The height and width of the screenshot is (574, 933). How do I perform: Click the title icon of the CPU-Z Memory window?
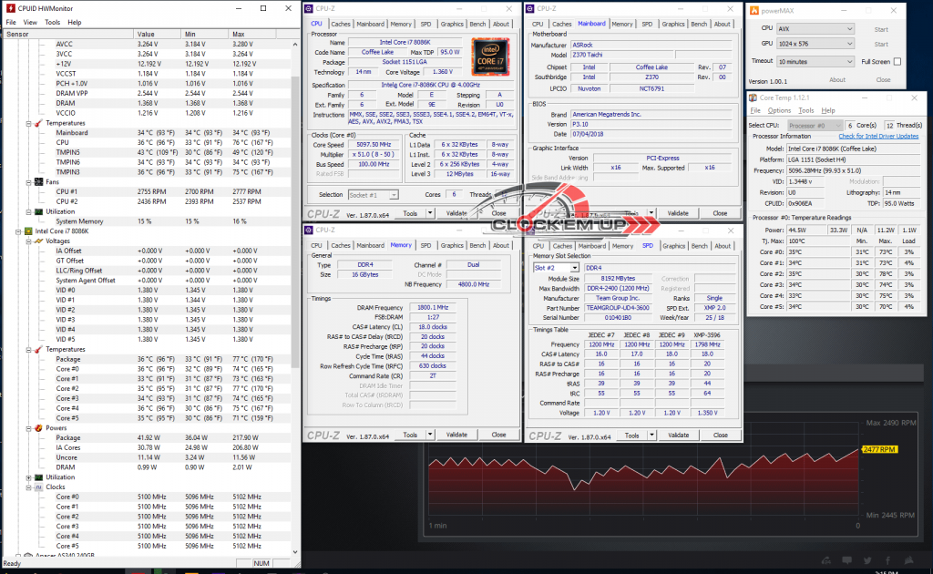click(x=309, y=231)
